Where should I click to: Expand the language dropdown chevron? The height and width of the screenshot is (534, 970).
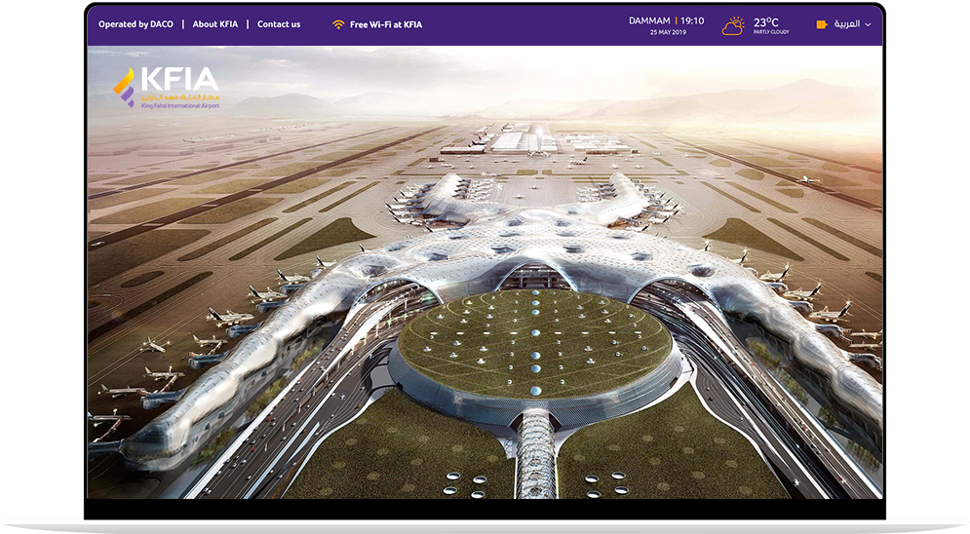(x=868, y=25)
